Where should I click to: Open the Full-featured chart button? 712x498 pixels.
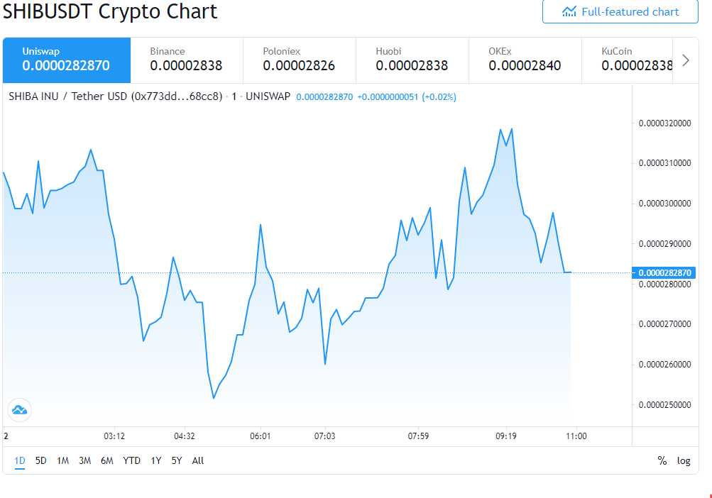[x=620, y=11]
